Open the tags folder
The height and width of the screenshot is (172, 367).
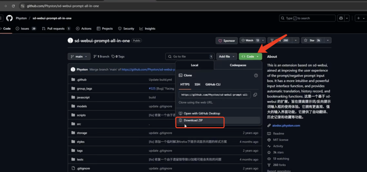[80, 151]
